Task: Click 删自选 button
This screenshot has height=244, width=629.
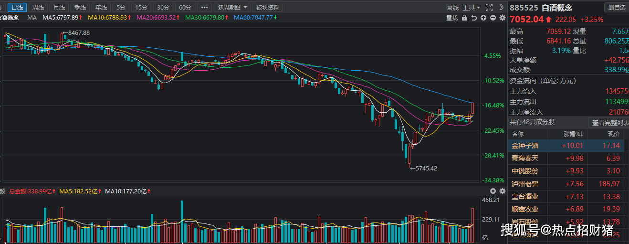Action: (616, 8)
